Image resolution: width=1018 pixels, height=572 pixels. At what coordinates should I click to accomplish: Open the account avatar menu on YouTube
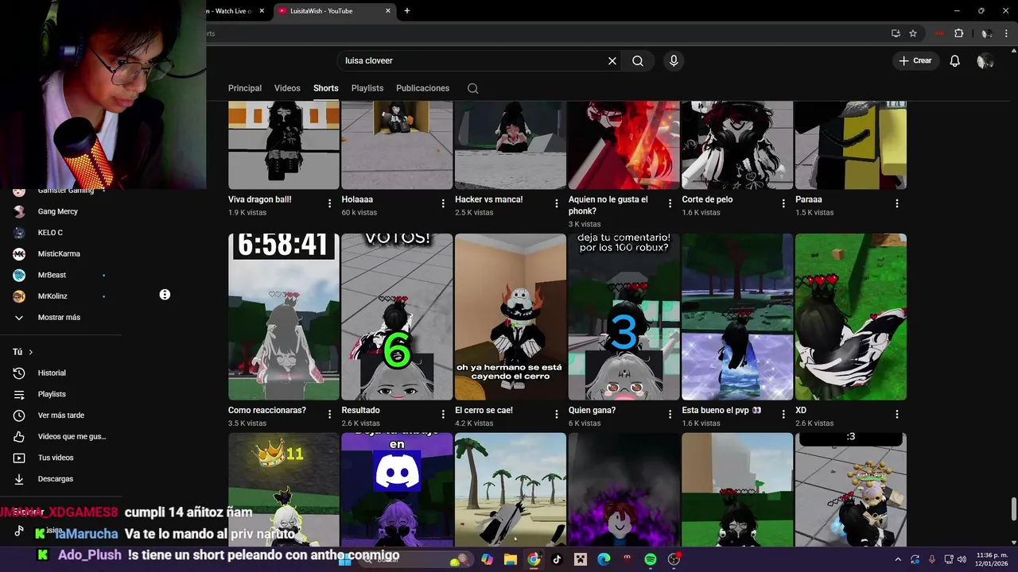985,60
